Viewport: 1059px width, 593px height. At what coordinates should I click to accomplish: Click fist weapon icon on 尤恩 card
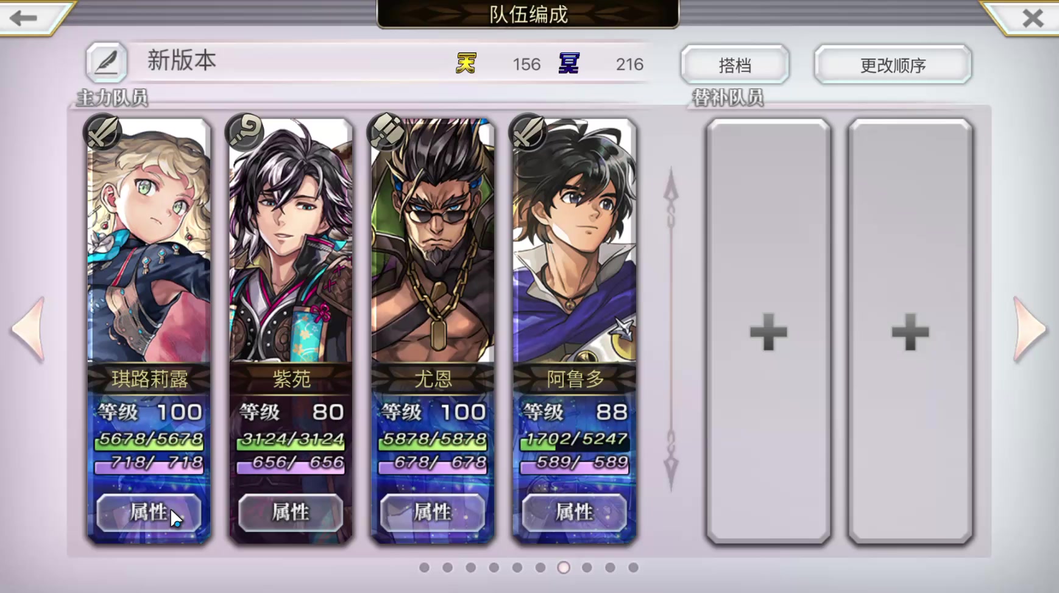pyautogui.click(x=386, y=131)
